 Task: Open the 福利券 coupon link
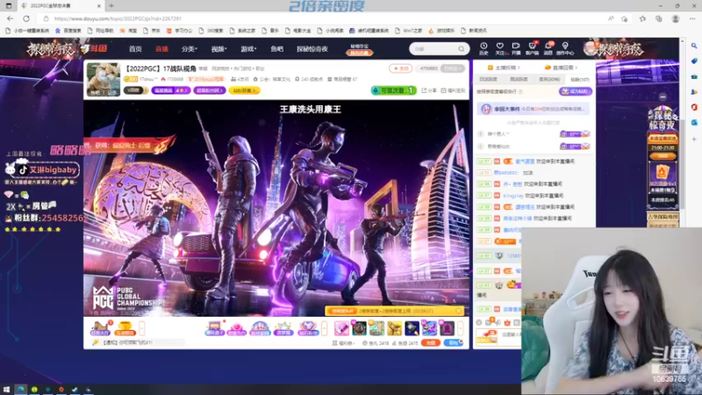coord(343,343)
